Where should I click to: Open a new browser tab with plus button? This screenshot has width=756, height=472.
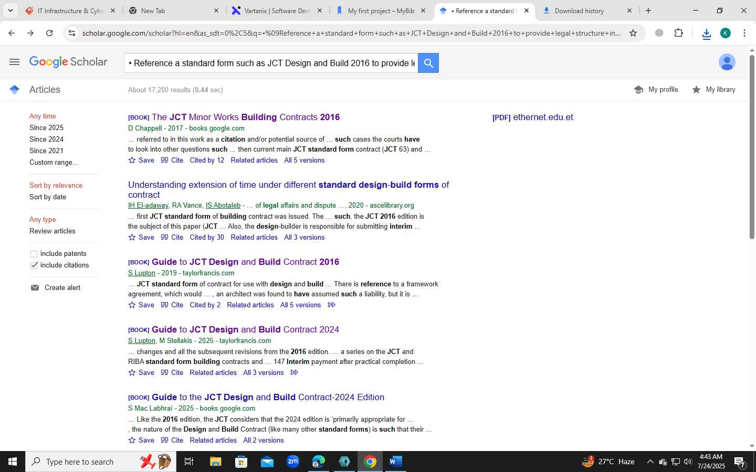coord(648,10)
